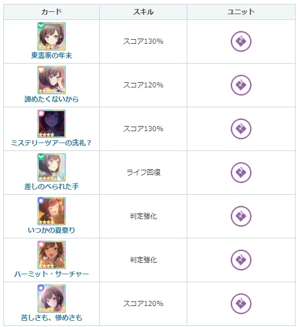Viewport: 299px width, 327px height.
Task: Open the ミステリーツアーの洗礼？ card thumbnail
Action: tap(52, 124)
